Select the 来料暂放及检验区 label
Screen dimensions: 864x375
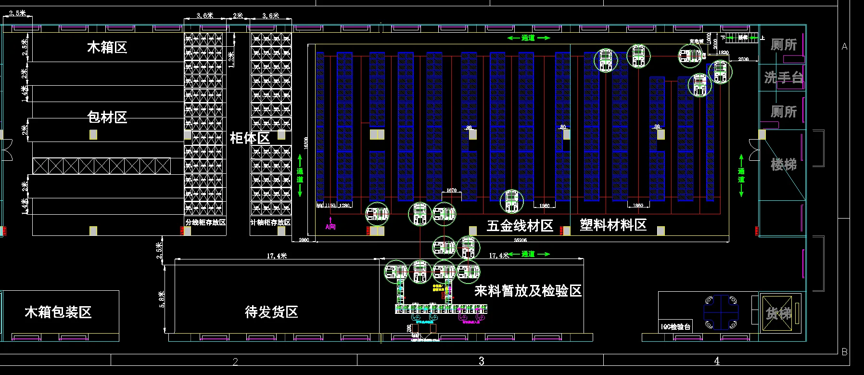[528, 291]
